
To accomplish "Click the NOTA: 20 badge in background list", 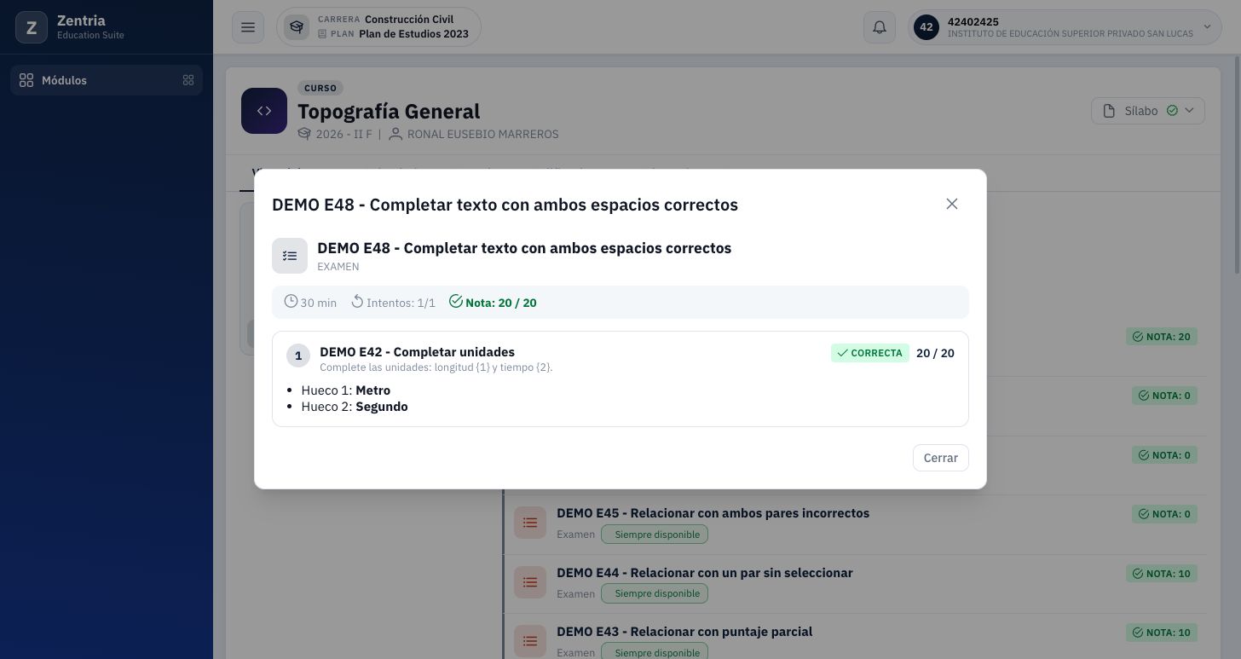I will click(x=1161, y=337).
